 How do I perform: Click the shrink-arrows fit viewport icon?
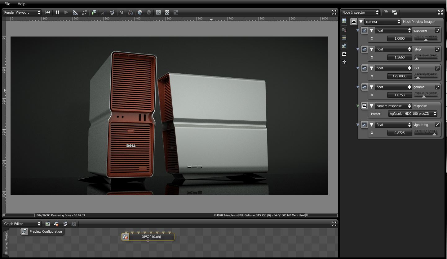tap(84, 12)
